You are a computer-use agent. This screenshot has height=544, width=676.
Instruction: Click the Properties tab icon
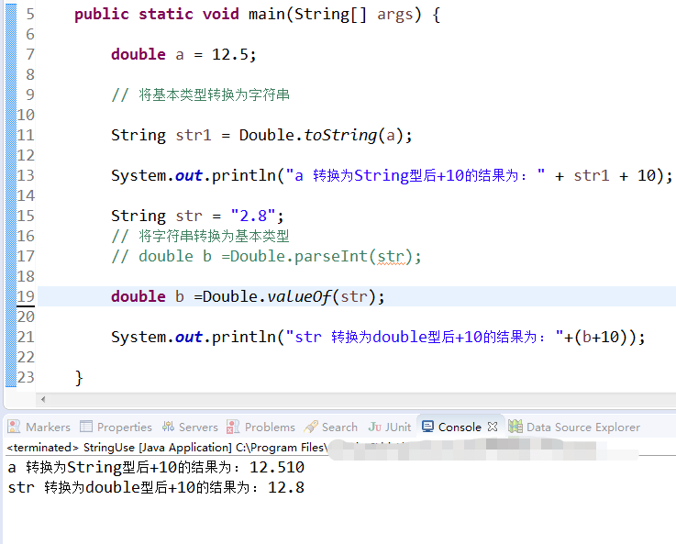[x=86, y=427]
